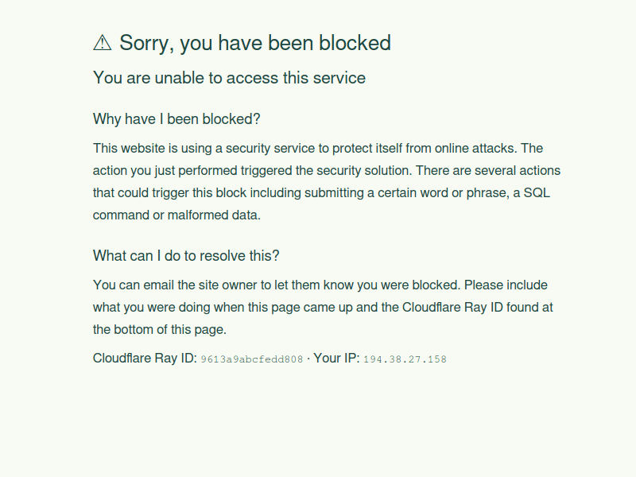Click "what you were doing" text
Viewport: 636px width, 477px height.
pyautogui.click(x=150, y=308)
